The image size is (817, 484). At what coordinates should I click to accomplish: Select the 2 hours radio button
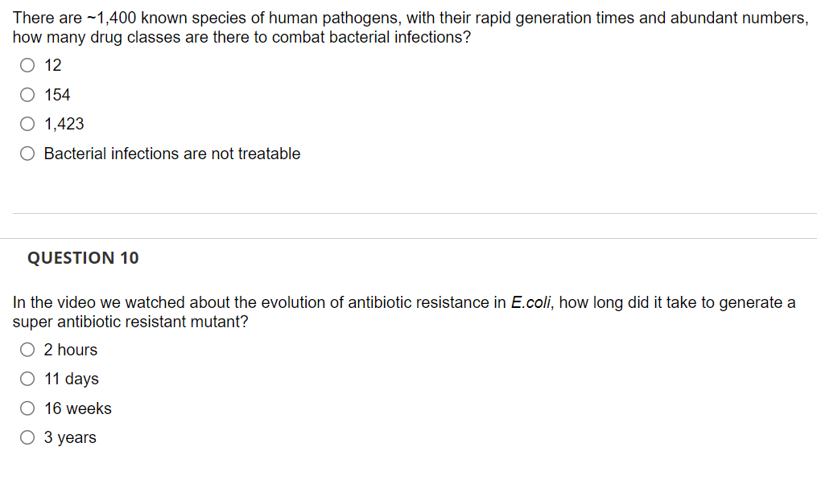point(27,350)
